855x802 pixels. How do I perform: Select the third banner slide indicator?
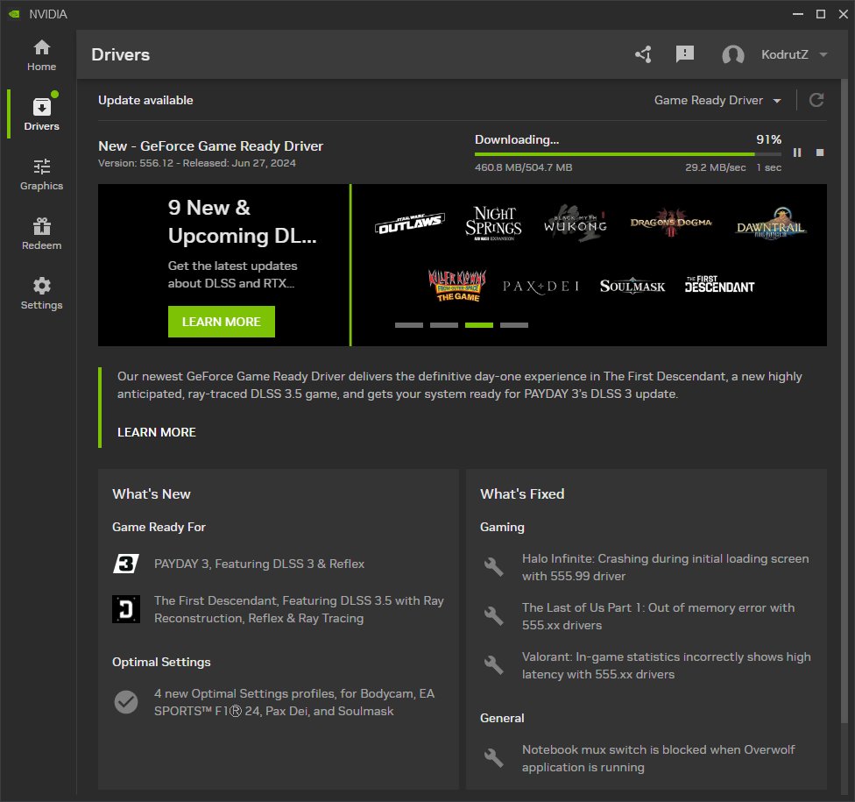click(x=479, y=325)
